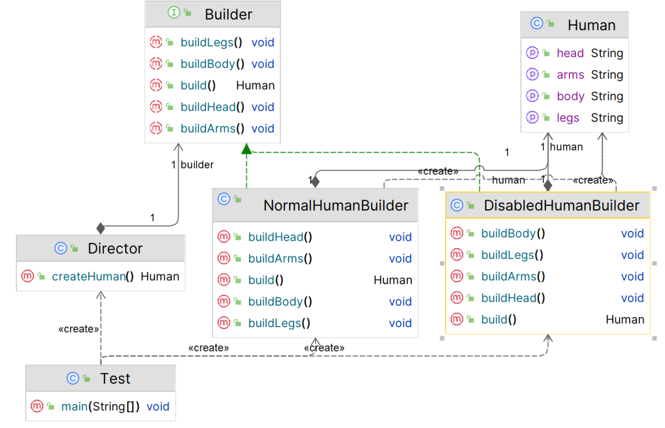
Task: Click the «create» label above Test
Action: click(x=78, y=329)
